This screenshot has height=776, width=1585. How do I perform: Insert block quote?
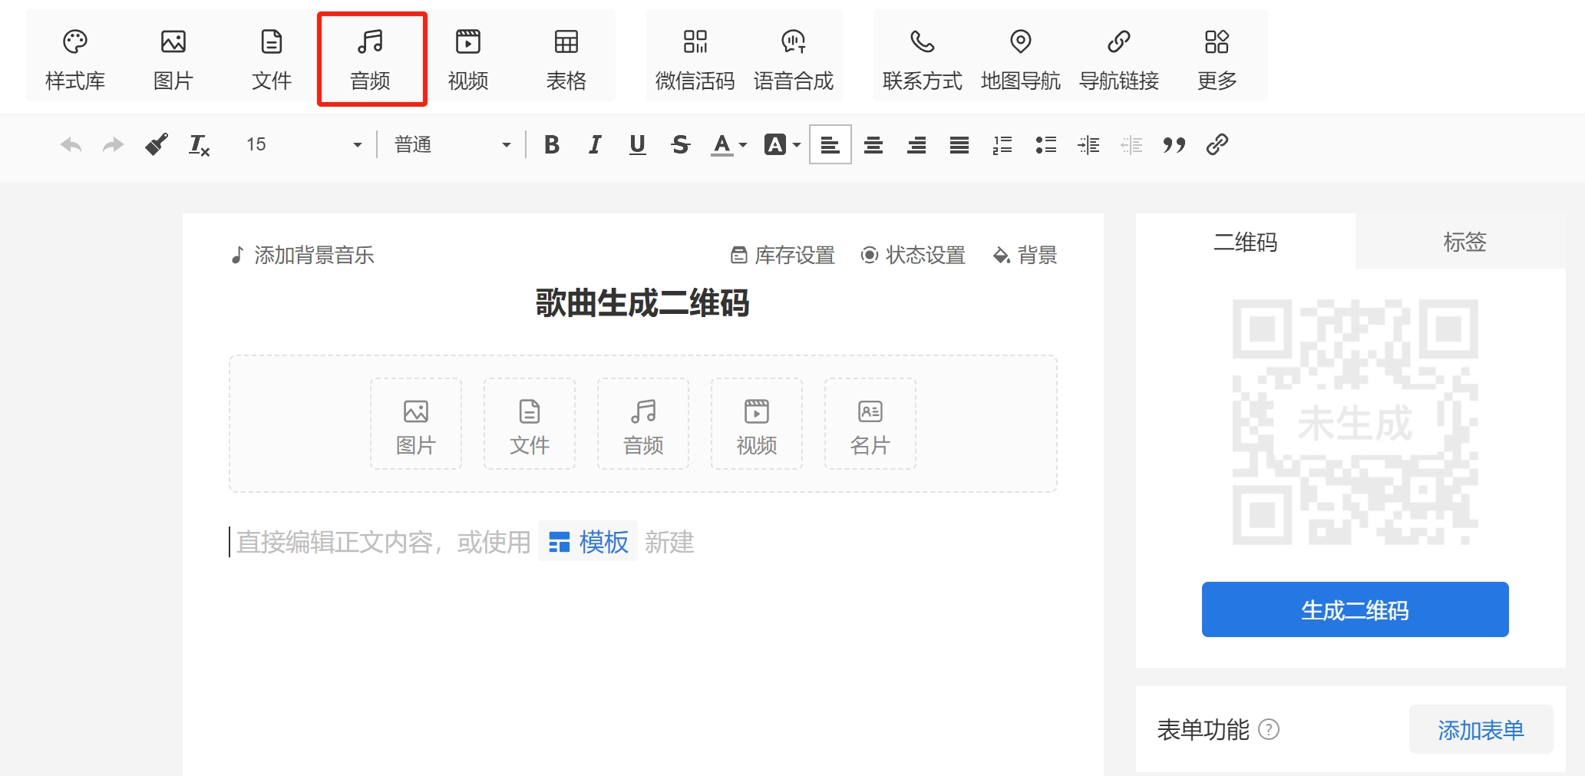(x=1174, y=144)
